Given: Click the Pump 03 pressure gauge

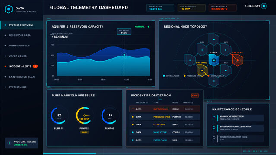Looking at the screenshot, I should click(x=109, y=115).
